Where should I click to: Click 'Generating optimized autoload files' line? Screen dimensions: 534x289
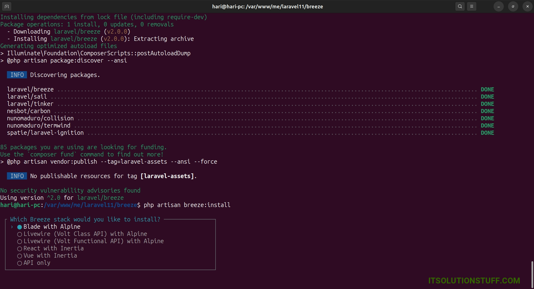pyautogui.click(x=59, y=46)
